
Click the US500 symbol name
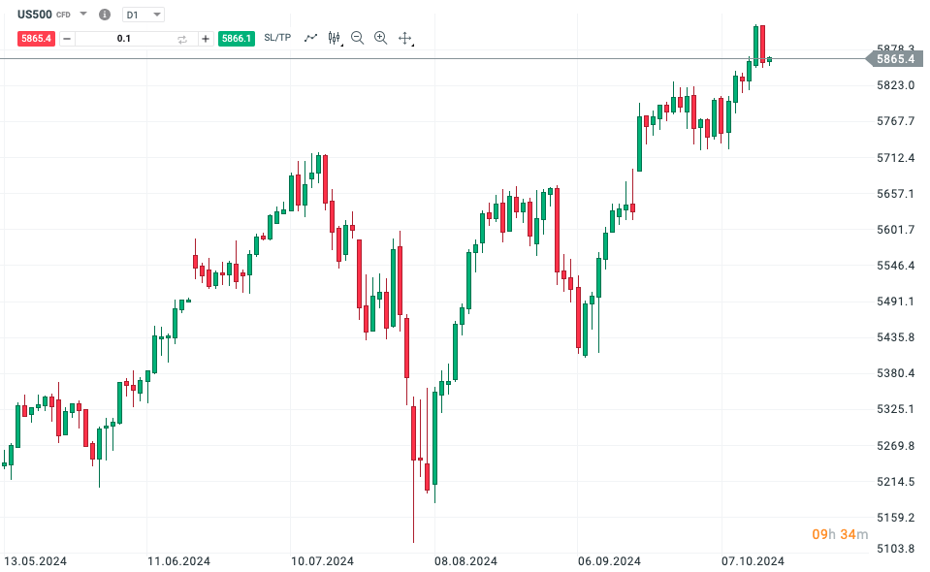[x=35, y=15]
